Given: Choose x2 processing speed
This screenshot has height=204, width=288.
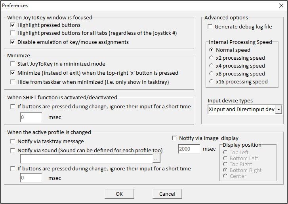Looking at the screenshot, I should (212, 58).
